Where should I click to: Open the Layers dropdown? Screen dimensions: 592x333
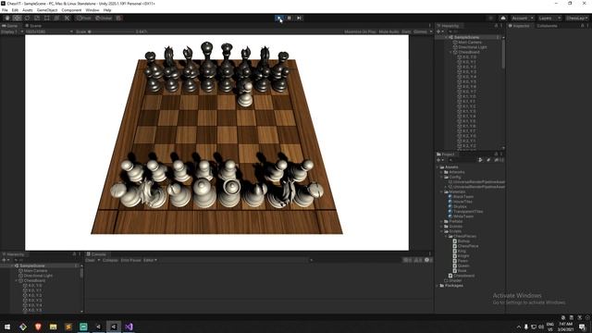point(549,18)
